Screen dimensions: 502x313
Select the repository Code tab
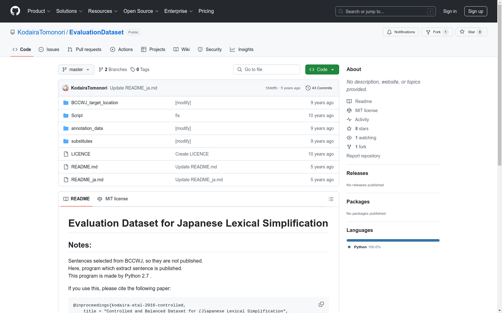coord(22,49)
